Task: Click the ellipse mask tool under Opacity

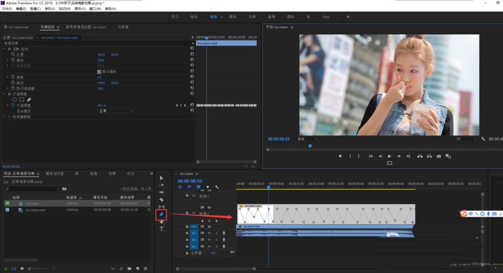Action: 15,100
